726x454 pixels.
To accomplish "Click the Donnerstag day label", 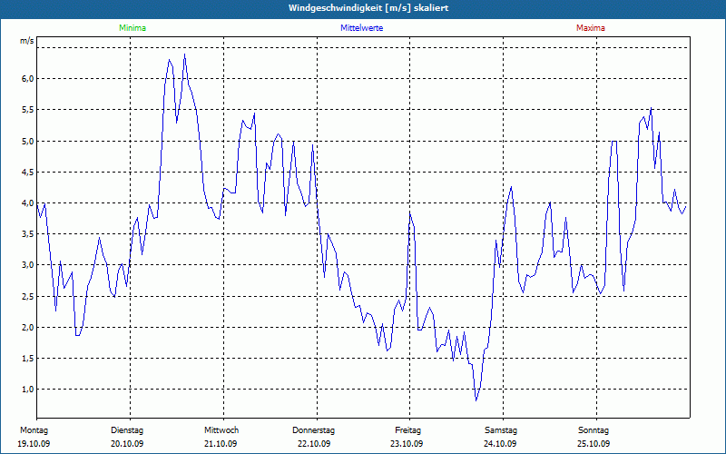I will pyautogui.click(x=313, y=430).
